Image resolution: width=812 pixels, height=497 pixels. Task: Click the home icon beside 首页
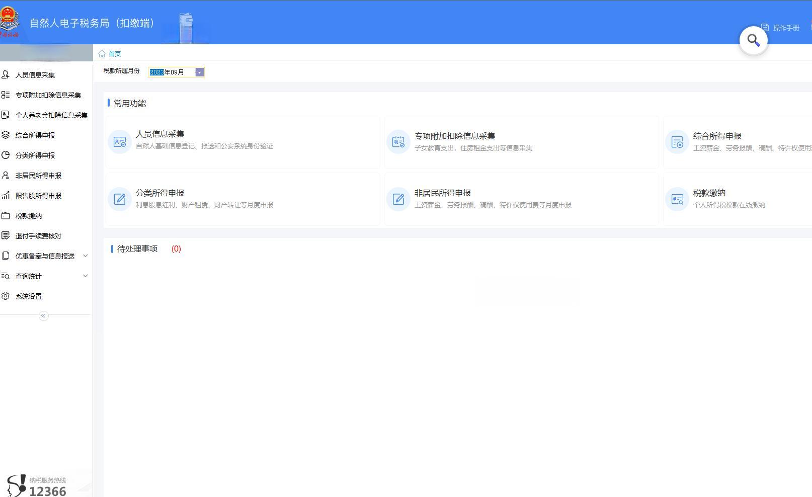point(103,53)
